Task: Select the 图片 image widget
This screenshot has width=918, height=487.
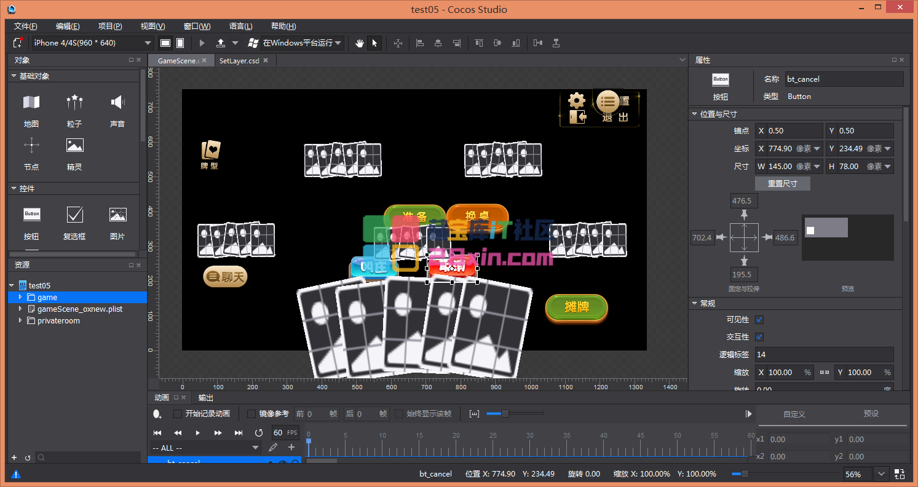Action: [x=117, y=223]
